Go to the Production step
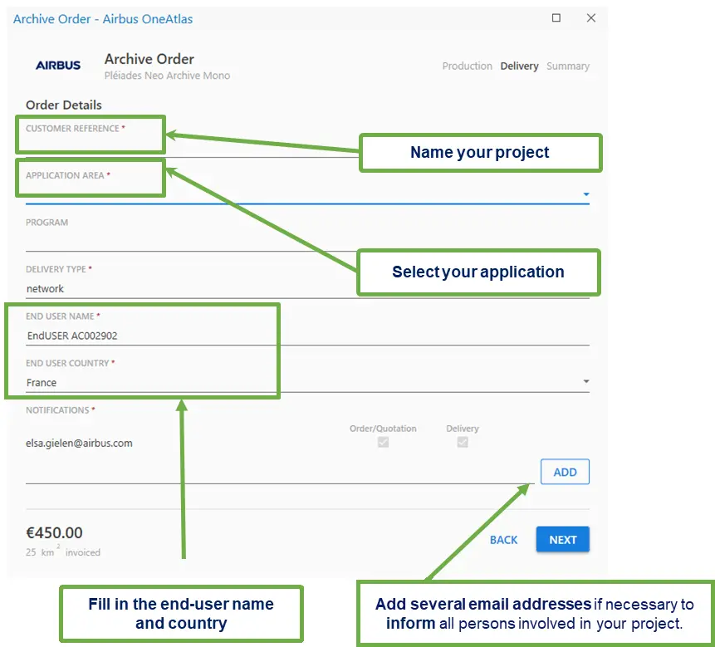The height and width of the screenshot is (647, 715). [x=467, y=66]
